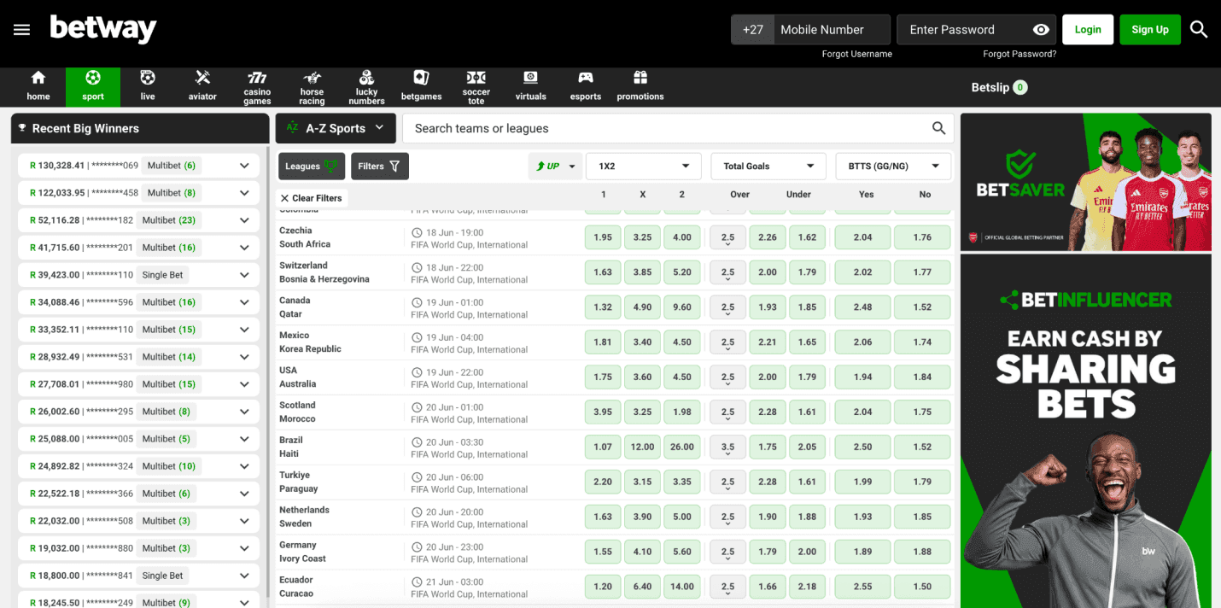This screenshot has height=608, width=1221.
Task: Open the Filters button
Action: coord(380,167)
